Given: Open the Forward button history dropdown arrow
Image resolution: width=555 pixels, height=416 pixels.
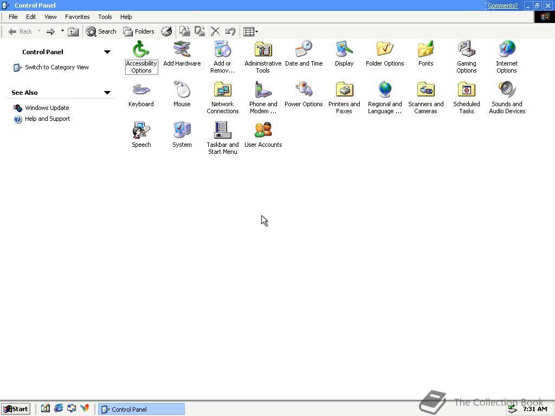Looking at the screenshot, I should [62, 31].
